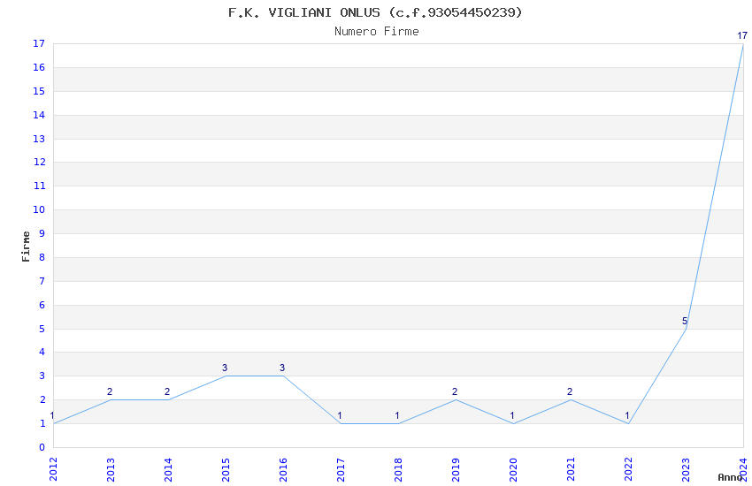Click the data label 3 above 2016
Screen dimensions: 752x486
point(282,368)
